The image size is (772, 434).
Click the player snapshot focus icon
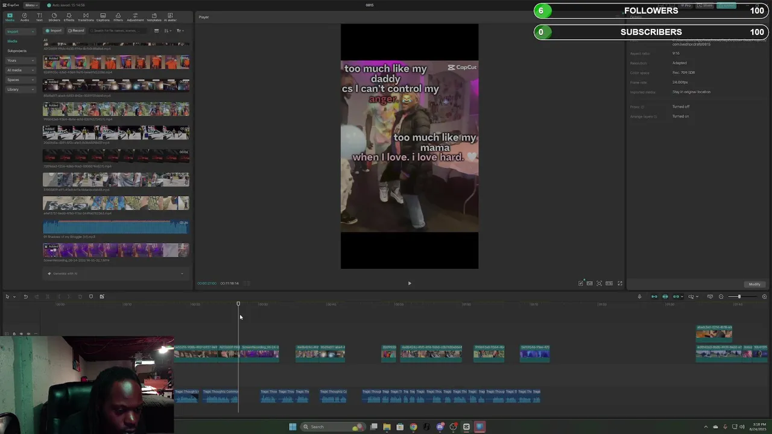point(600,283)
